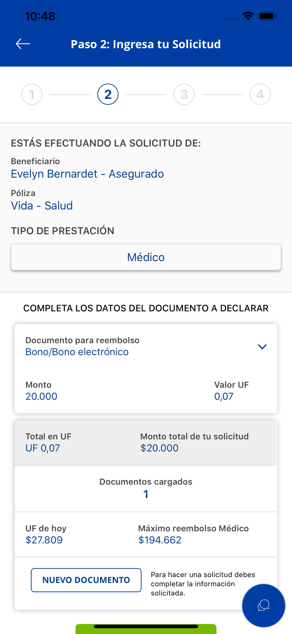Tap the Valor UF field
292x634 pixels.
tap(223, 396)
